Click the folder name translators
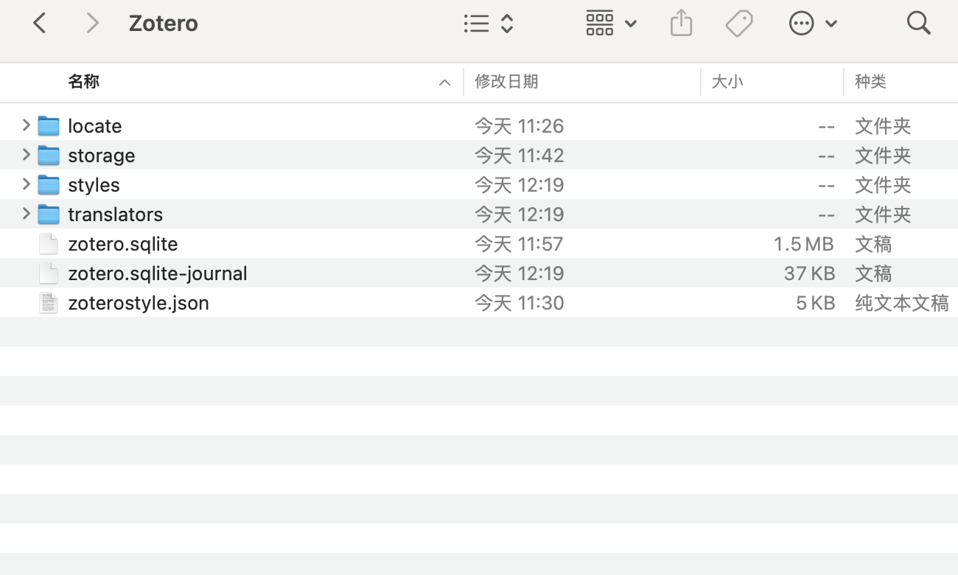This screenshot has width=958, height=575. (x=116, y=215)
